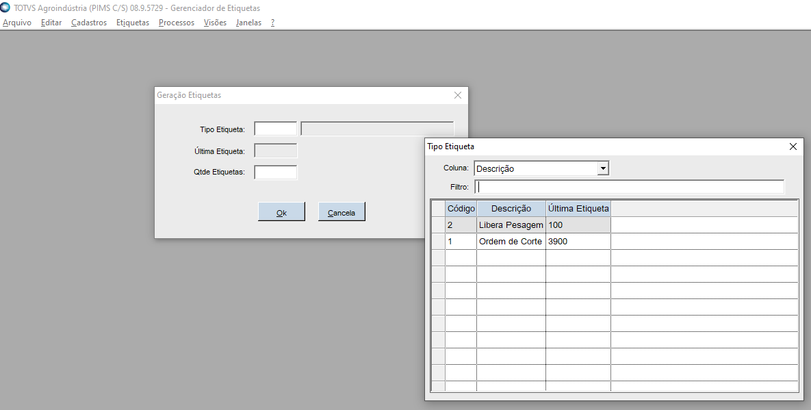
Task: Open the Etiquetas menu
Action: [132, 23]
